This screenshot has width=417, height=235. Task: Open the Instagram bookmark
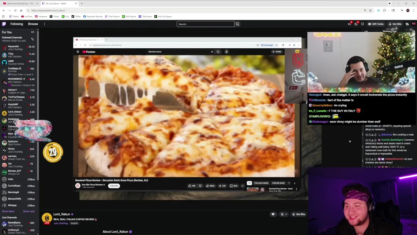click(41, 16)
